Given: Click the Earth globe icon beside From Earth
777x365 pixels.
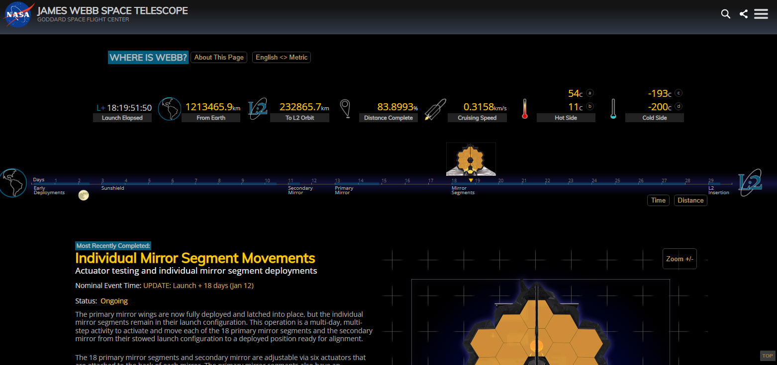Looking at the screenshot, I should coord(169,109).
